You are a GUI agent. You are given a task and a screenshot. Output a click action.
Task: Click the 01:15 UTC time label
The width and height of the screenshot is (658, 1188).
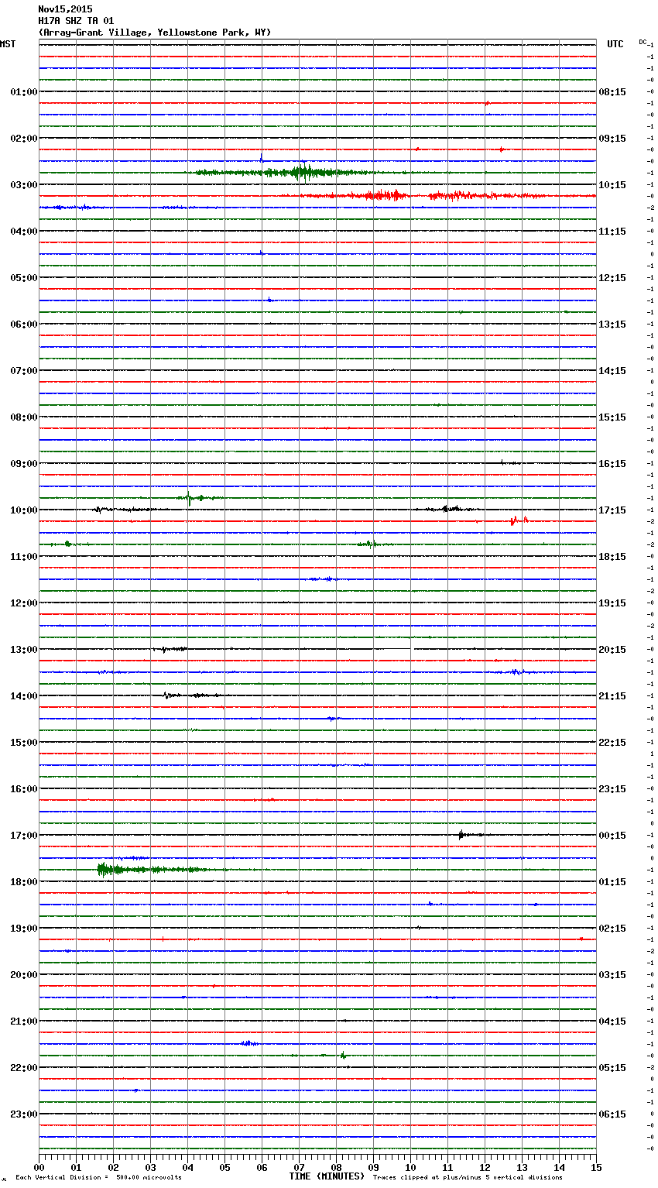pyautogui.click(x=612, y=882)
